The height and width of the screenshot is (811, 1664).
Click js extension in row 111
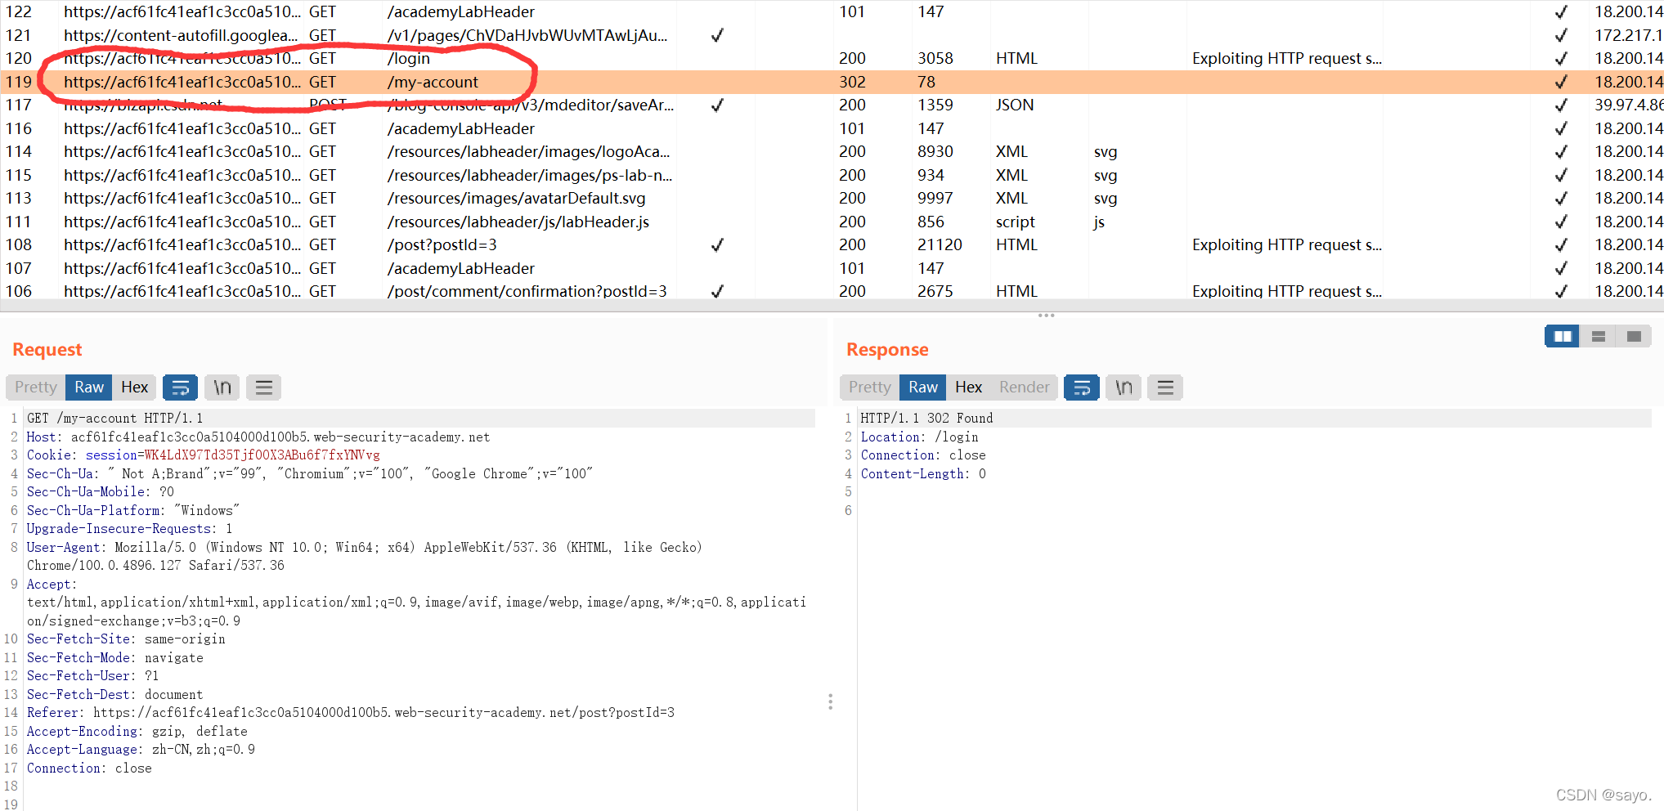point(1099,222)
